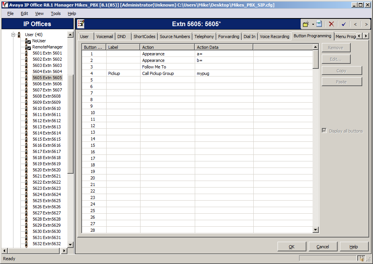The width and height of the screenshot is (373, 264).
Task: Click the Action Data column header
Action: point(224,47)
